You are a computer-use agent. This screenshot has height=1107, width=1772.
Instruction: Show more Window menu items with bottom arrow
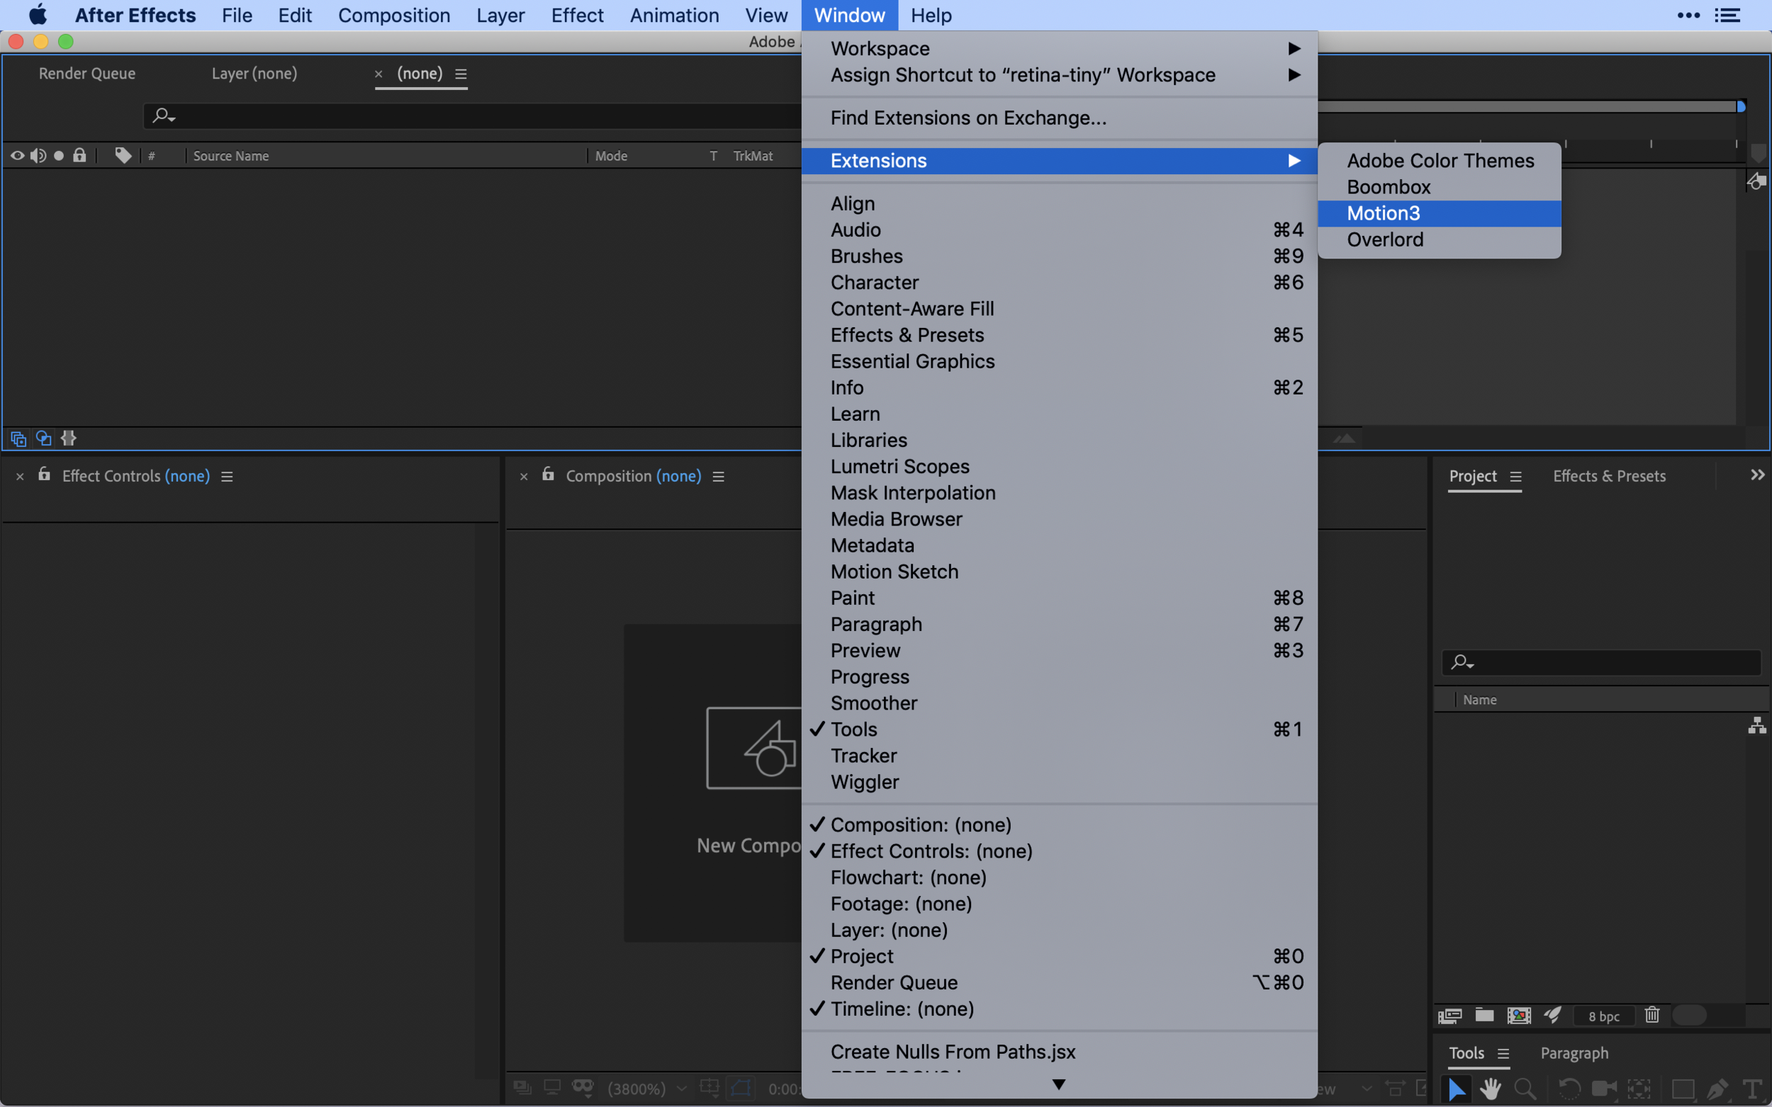click(x=1058, y=1084)
